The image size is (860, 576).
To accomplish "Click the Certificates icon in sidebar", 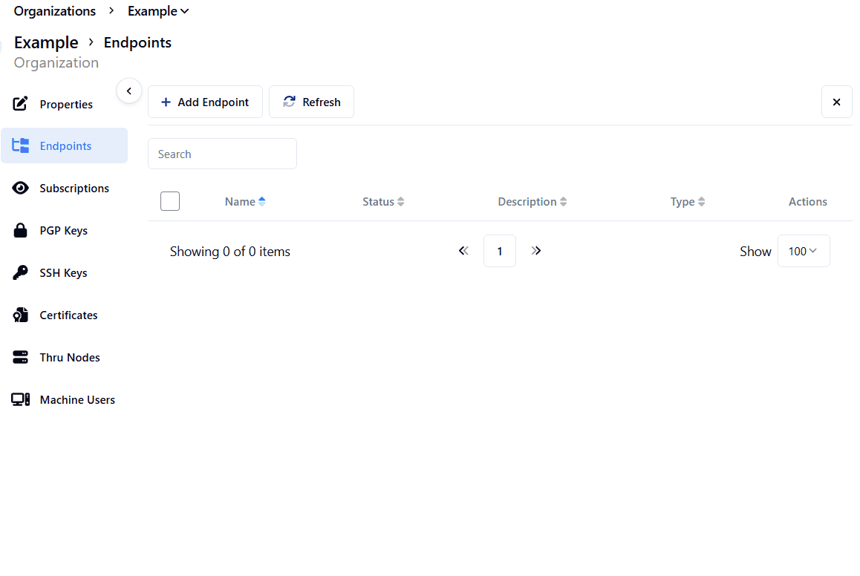I will (x=21, y=315).
